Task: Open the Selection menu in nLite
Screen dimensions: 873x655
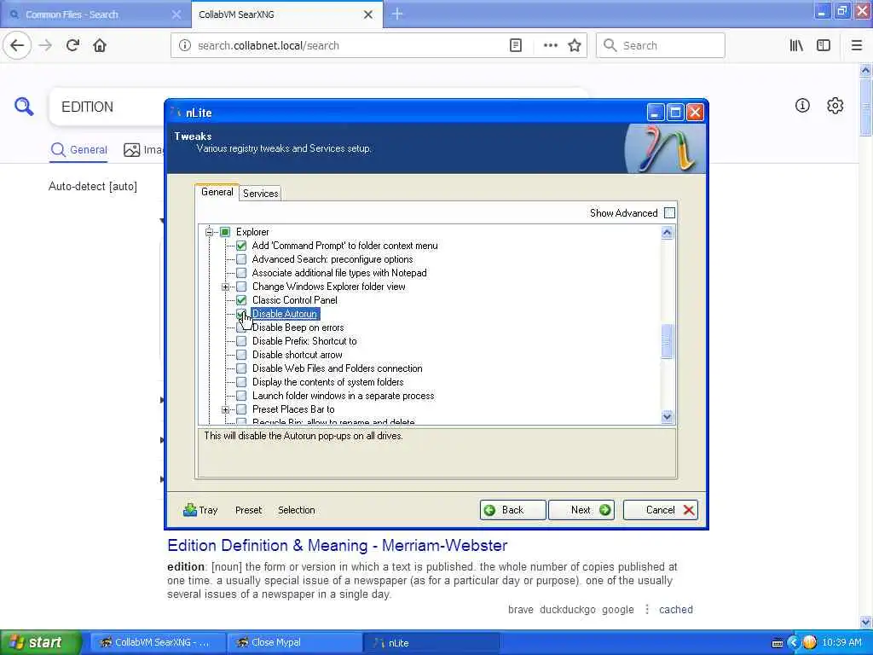Action: click(296, 510)
